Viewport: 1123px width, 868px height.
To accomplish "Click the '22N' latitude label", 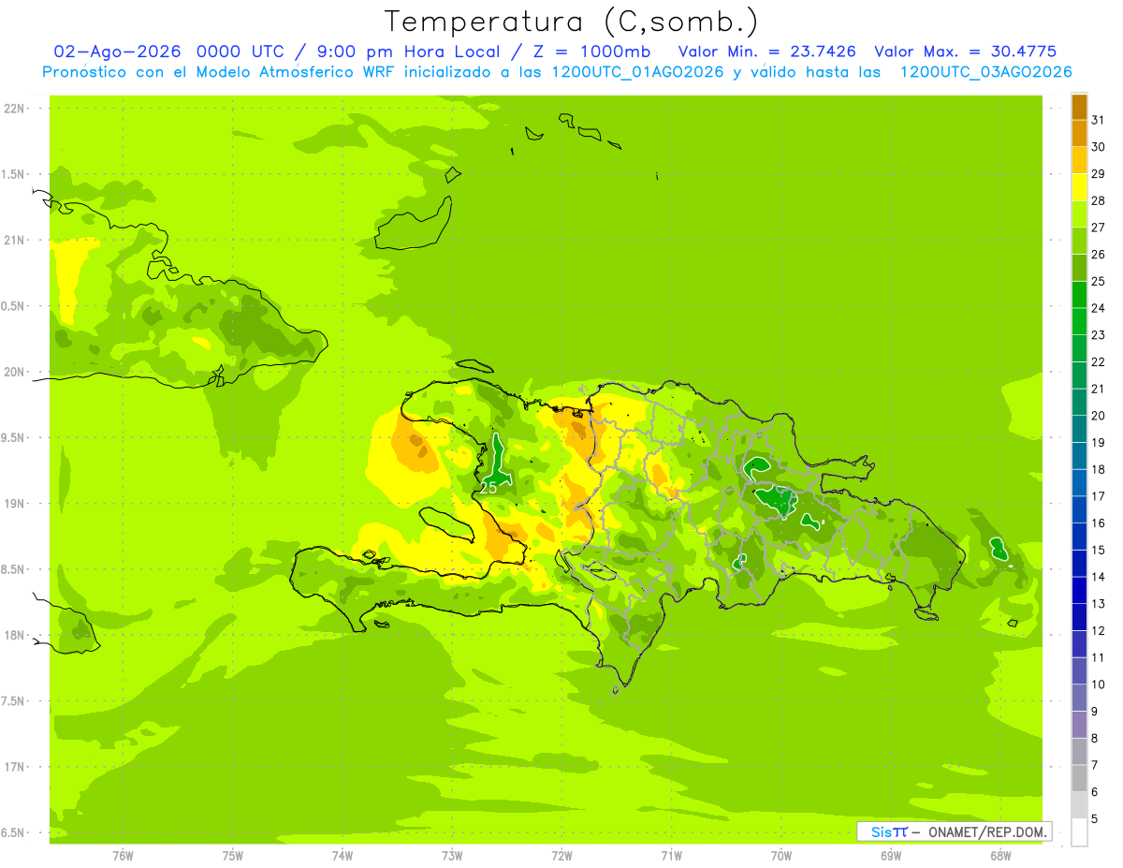I will point(16,109).
